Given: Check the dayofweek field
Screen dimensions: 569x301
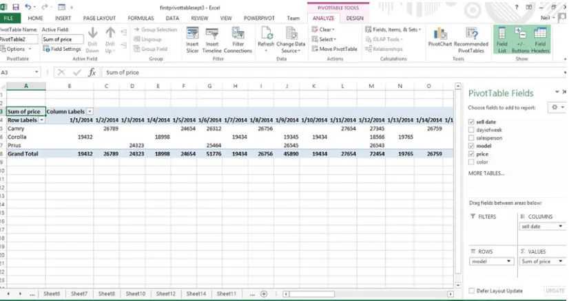Looking at the screenshot, I should point(471,130).
